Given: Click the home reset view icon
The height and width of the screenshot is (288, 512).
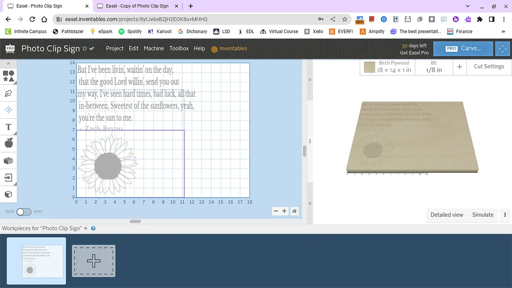Looking at the screenshot, I should 294,211.
